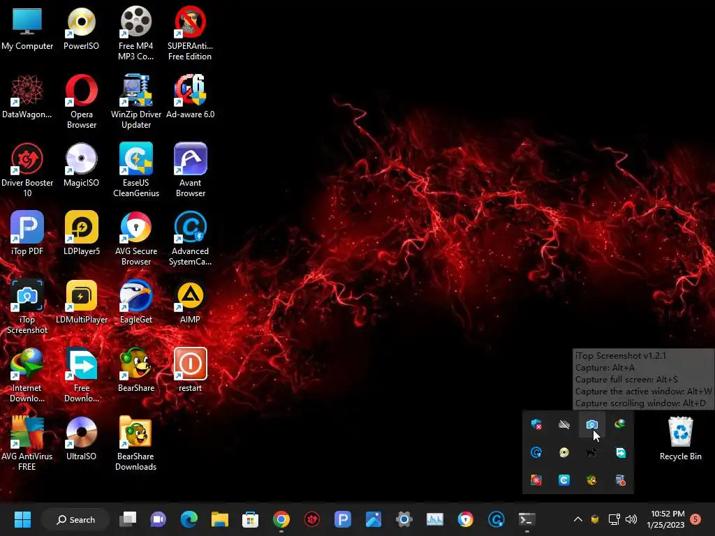Select the Opera Browser shortcut
The width and height of the screenshot is (715, 536).
[81, 103]
